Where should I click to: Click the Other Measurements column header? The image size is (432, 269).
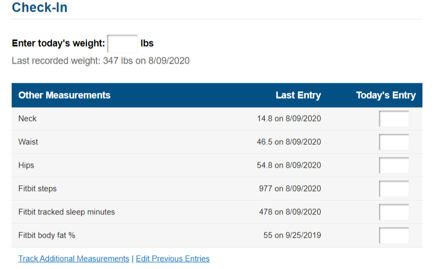coord(65,95)
